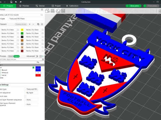
Task: Click the green filament 4 color swatch
Action: pos(22,33)
